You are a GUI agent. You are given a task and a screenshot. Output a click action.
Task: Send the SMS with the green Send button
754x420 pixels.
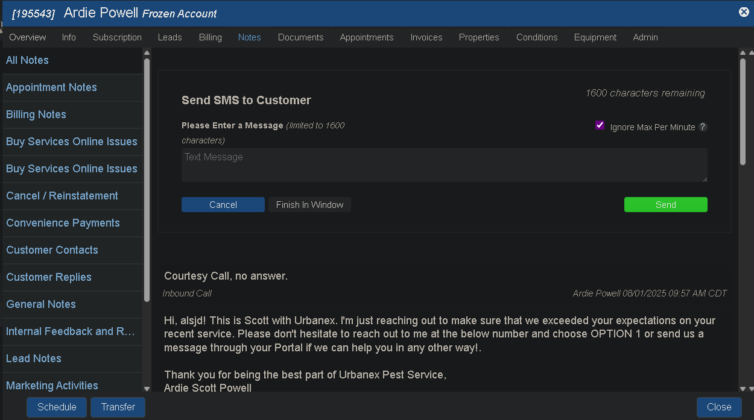pyautogui.click(x=666, y=205)
